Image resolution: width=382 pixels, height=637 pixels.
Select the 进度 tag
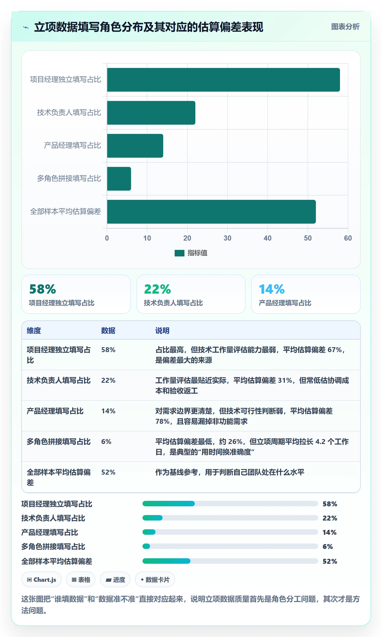pos(115,579)
